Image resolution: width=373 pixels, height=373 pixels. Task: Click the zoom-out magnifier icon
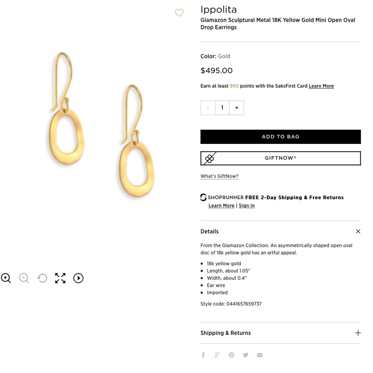click(x=24, y=278)
